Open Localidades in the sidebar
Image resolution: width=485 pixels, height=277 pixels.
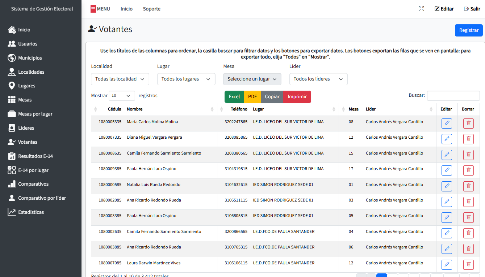(26, 72)
